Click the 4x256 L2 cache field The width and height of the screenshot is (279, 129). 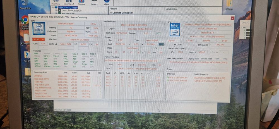(83, 44)
